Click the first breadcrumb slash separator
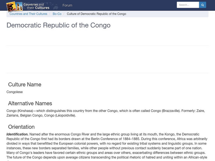 click(50, 14)
